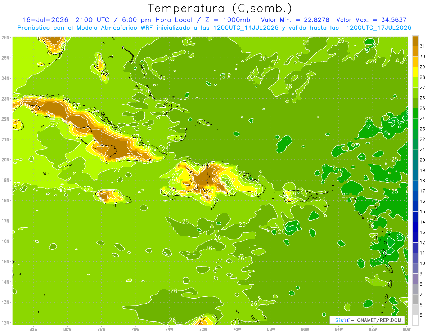Click the 17 label on the color legend
The width and height of the screenshot is (432, 334).
[x=423, y=191]
